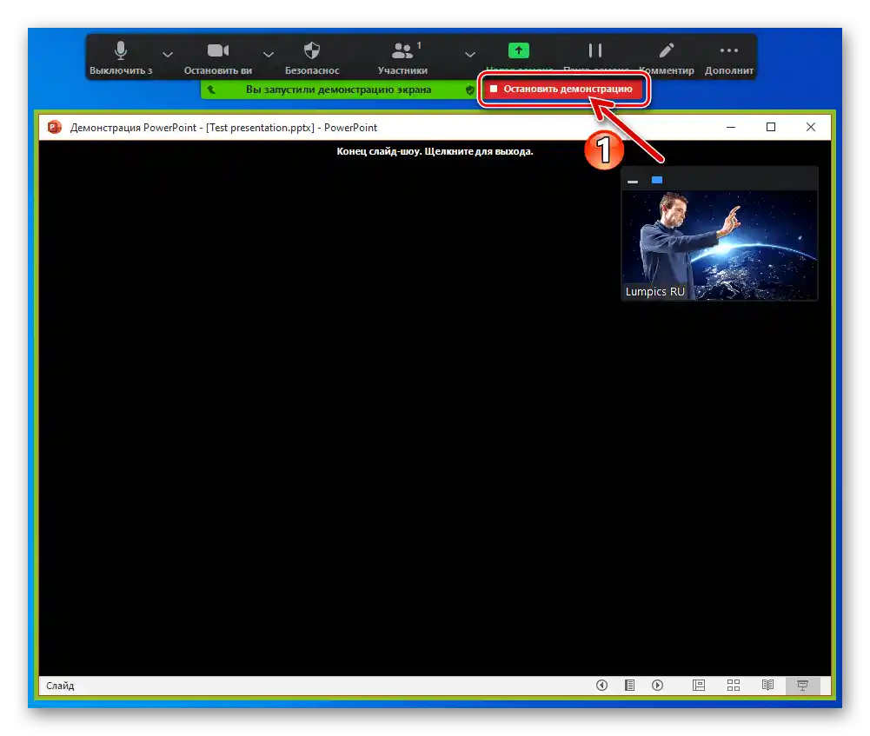870x736 pixels.
Task: Open the Participants dropdown arrow
Action: pyautogui.click(x=468, y=54)
